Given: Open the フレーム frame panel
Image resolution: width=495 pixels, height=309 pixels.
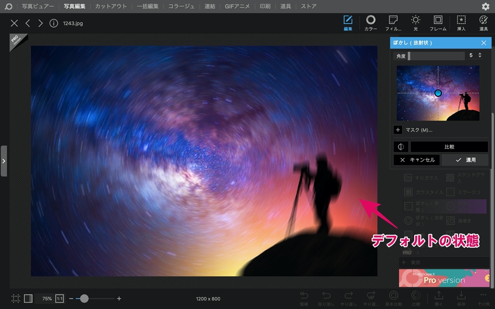Looking at the screenshot, I should (x=438, y=23).
